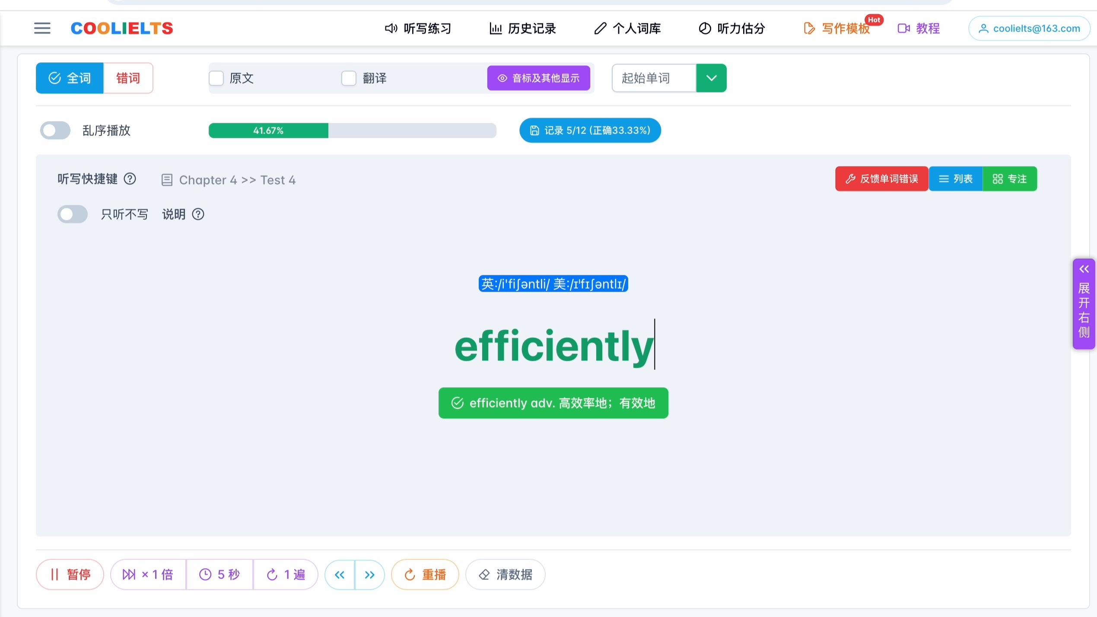Click the 重播 replay control
Image resolution: width=1097 pixels, height=617 pixels.
425,575
